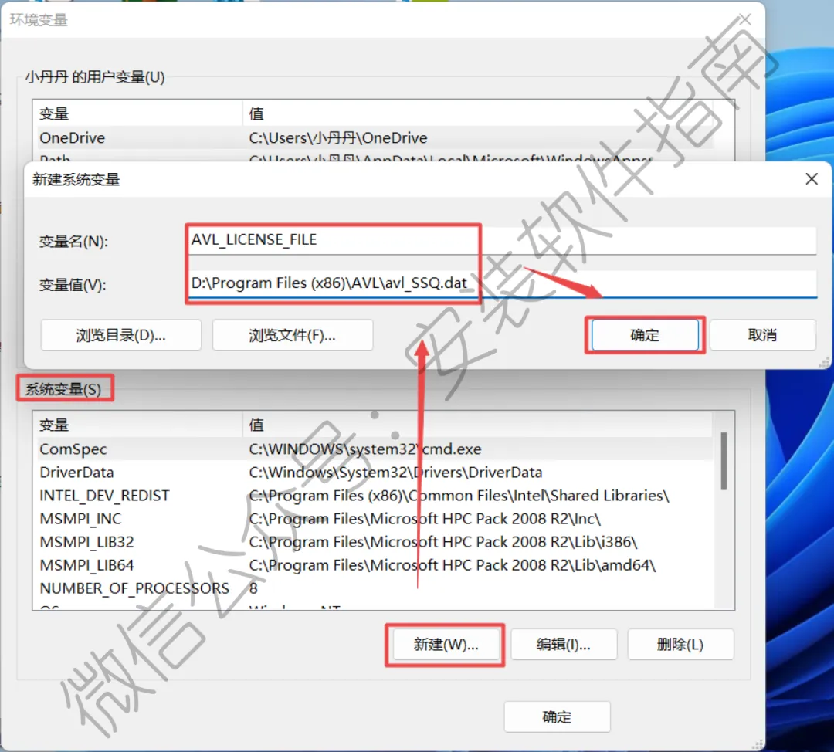Click the value 8 for NUMBER_OF_PROCESSORS

coord(253,589)
